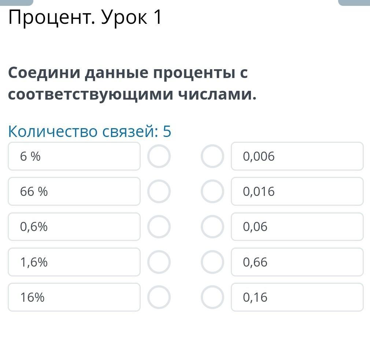370x338 pixels.
Task: Click the 0,06 number box
Action: (297, 226)
